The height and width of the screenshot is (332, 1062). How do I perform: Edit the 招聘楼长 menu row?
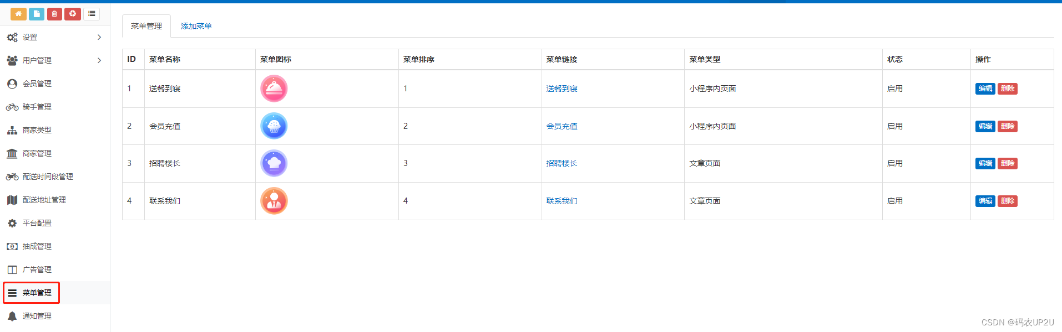[x=985, y=163]
